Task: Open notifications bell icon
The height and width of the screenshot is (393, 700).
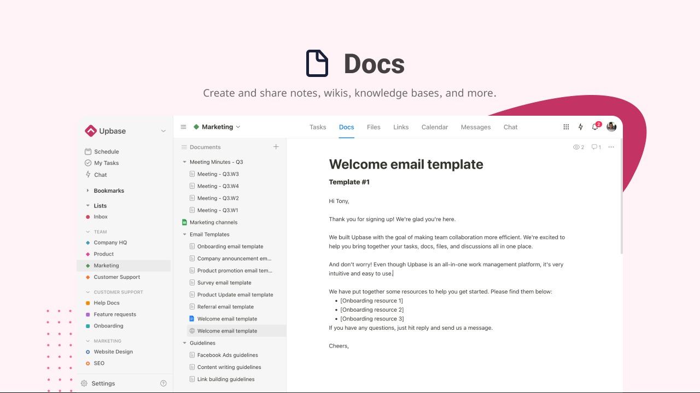Action: pyautogui.click(x=595, y=127)
